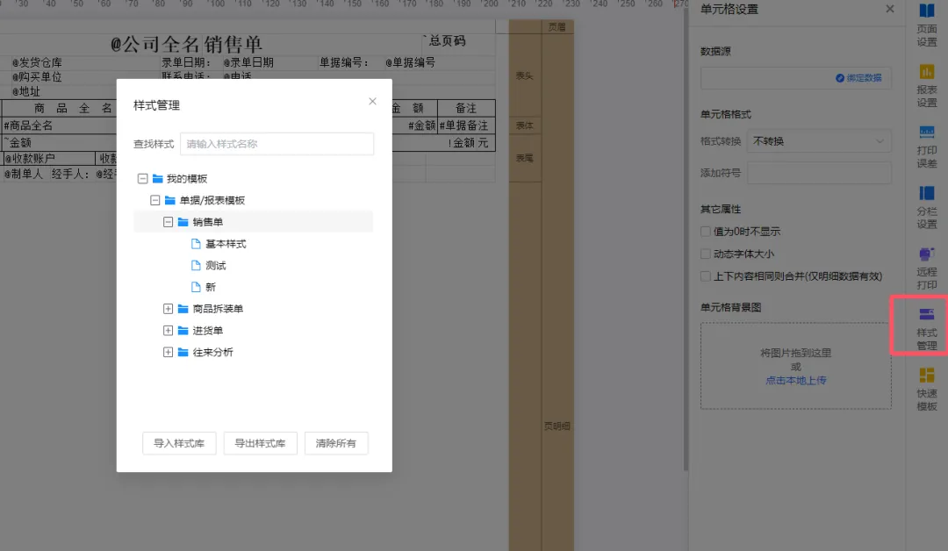Screen dimensions: 948x551
Task: Open the 格式转换 dropdown showing 不转换
Action: (818, 140)
